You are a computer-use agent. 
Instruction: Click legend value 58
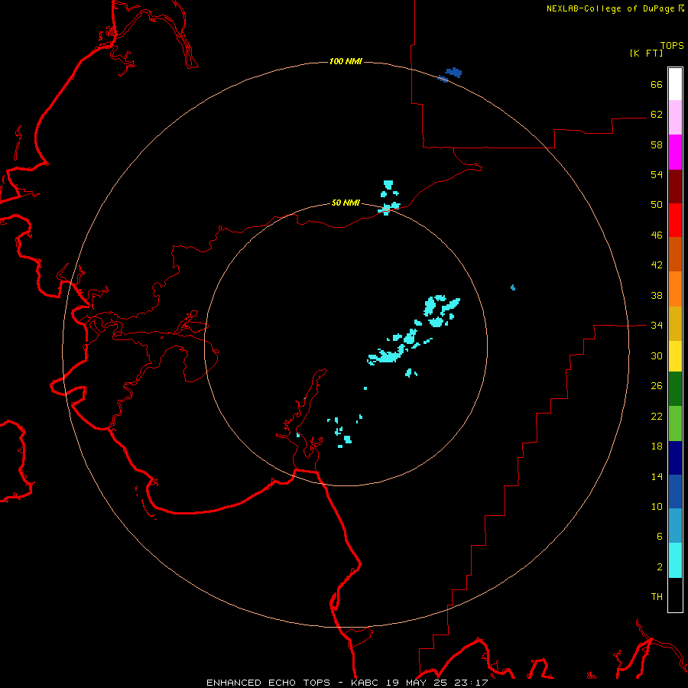point(657,144)
